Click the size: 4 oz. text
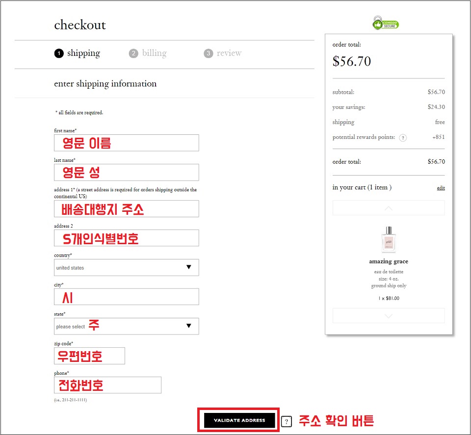The width and height of the screenshot is (471, 435). click(389, 279)
